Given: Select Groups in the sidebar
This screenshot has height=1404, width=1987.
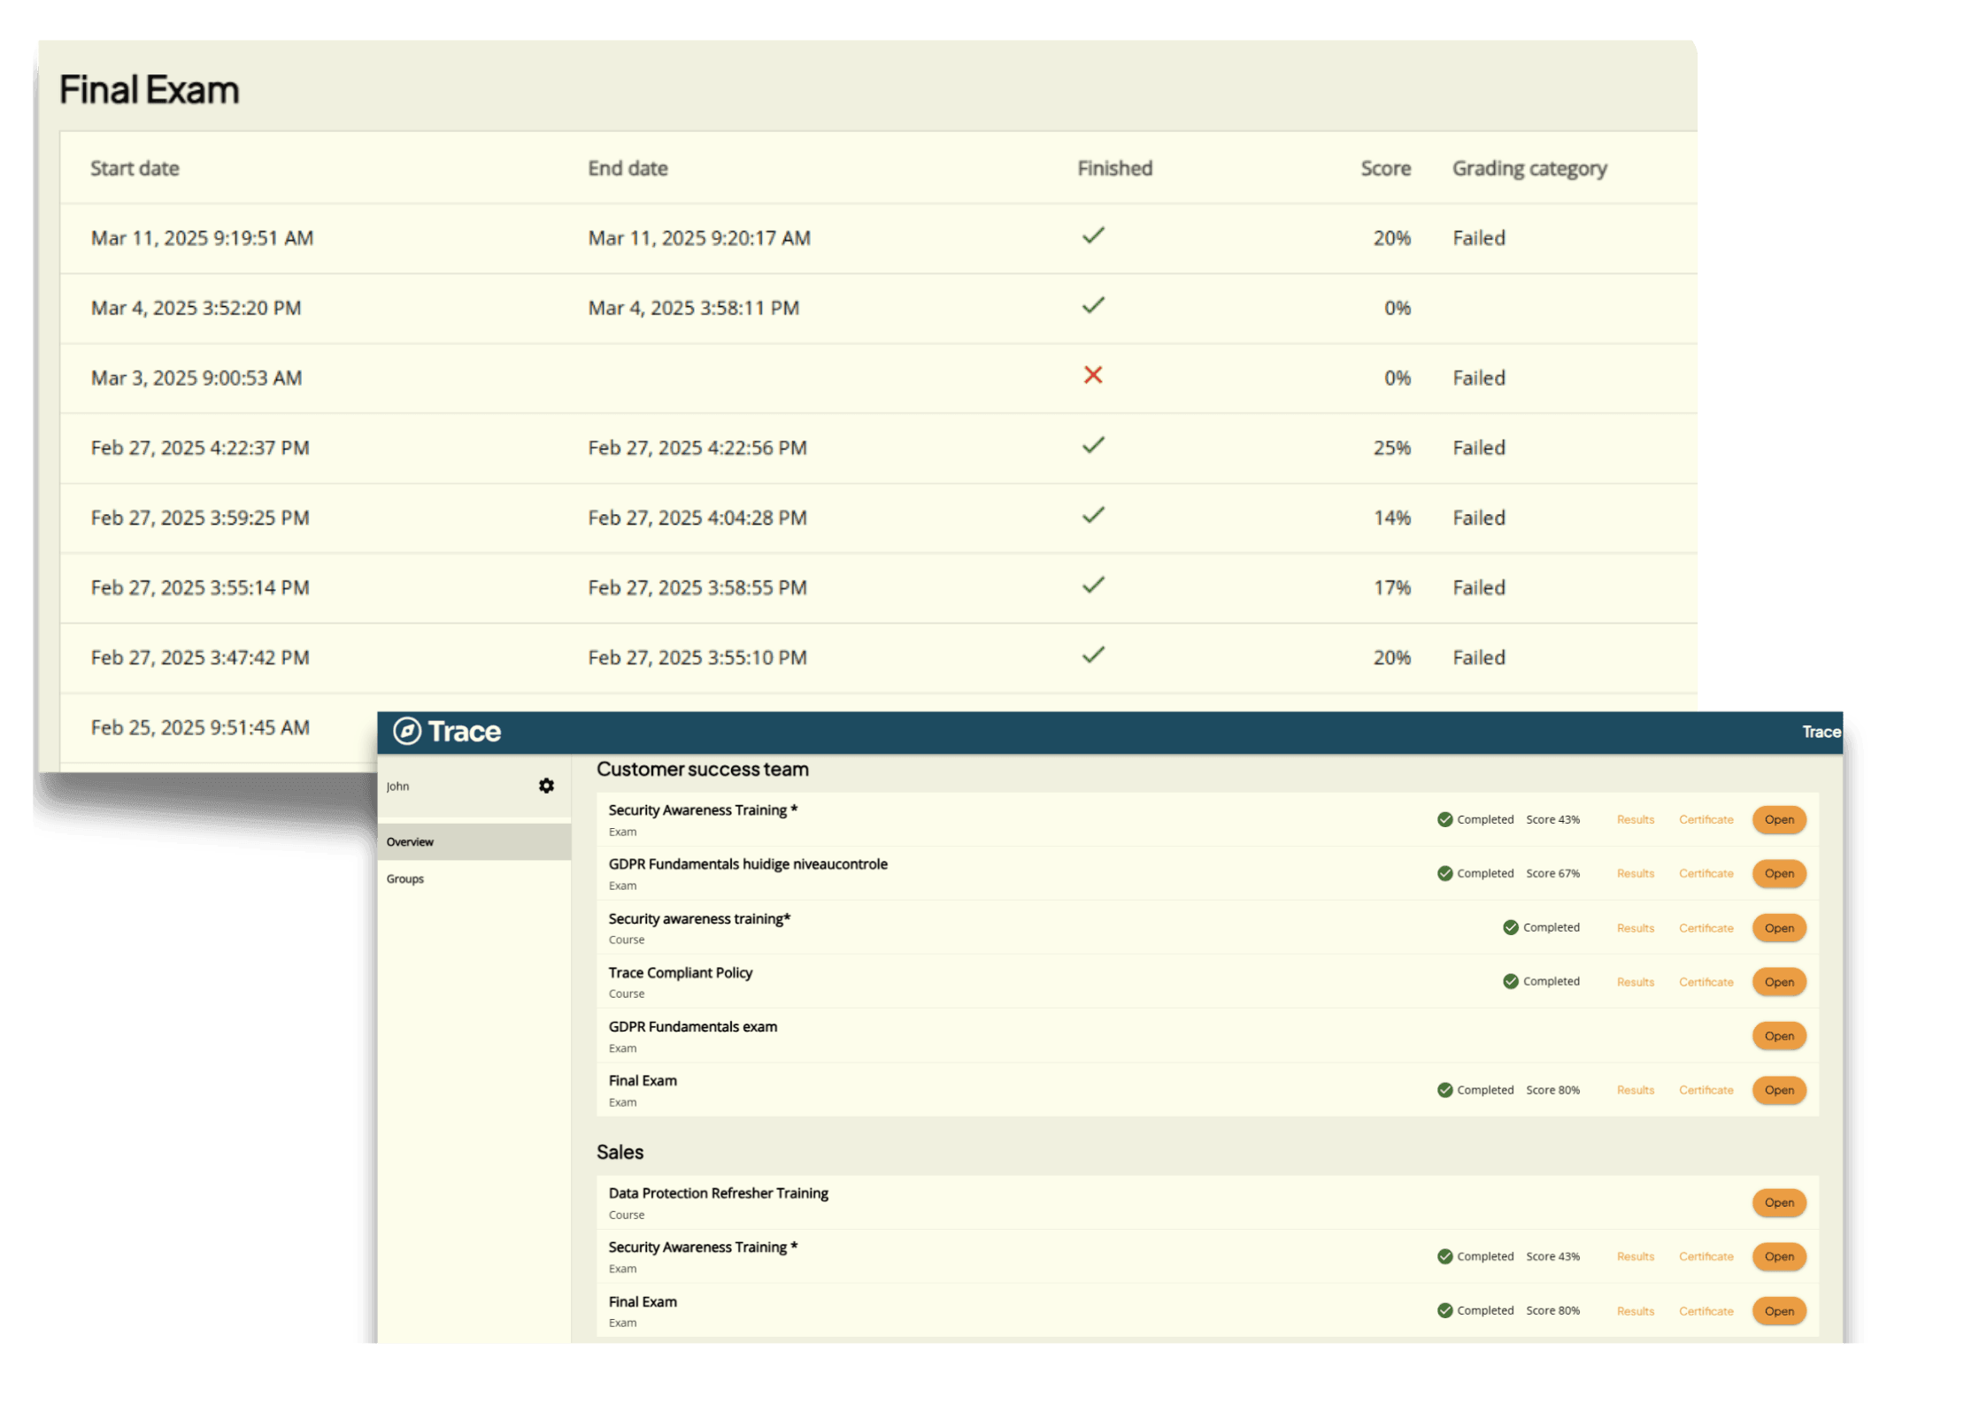Looking at the screenshot, I should pos(405,878).
